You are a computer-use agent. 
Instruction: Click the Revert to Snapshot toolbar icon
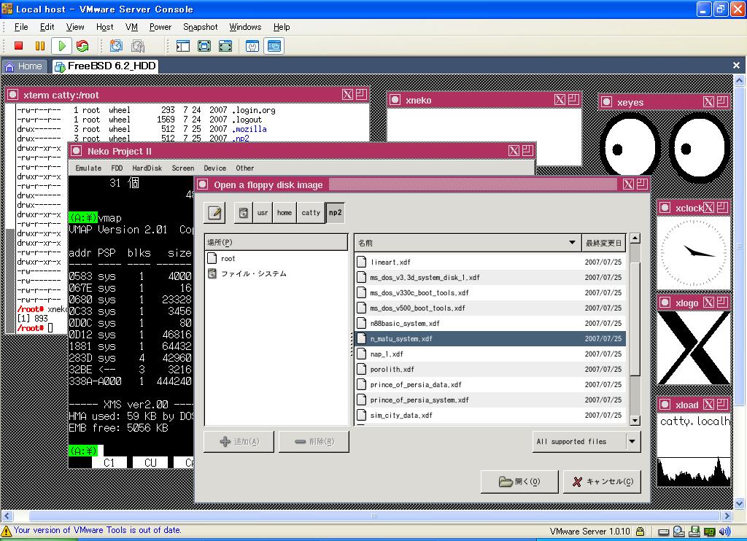[138, 46]
